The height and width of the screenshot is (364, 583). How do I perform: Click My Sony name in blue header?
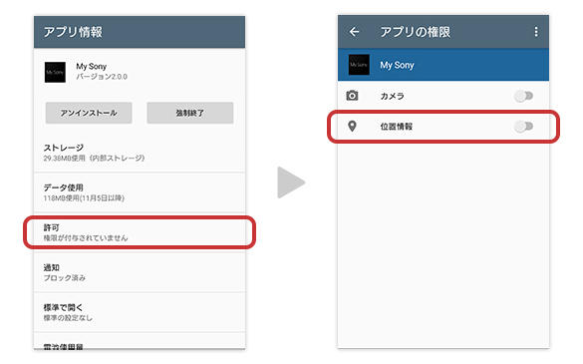[397, 65]
